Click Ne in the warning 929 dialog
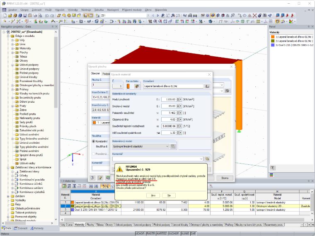 pos(169,195)
